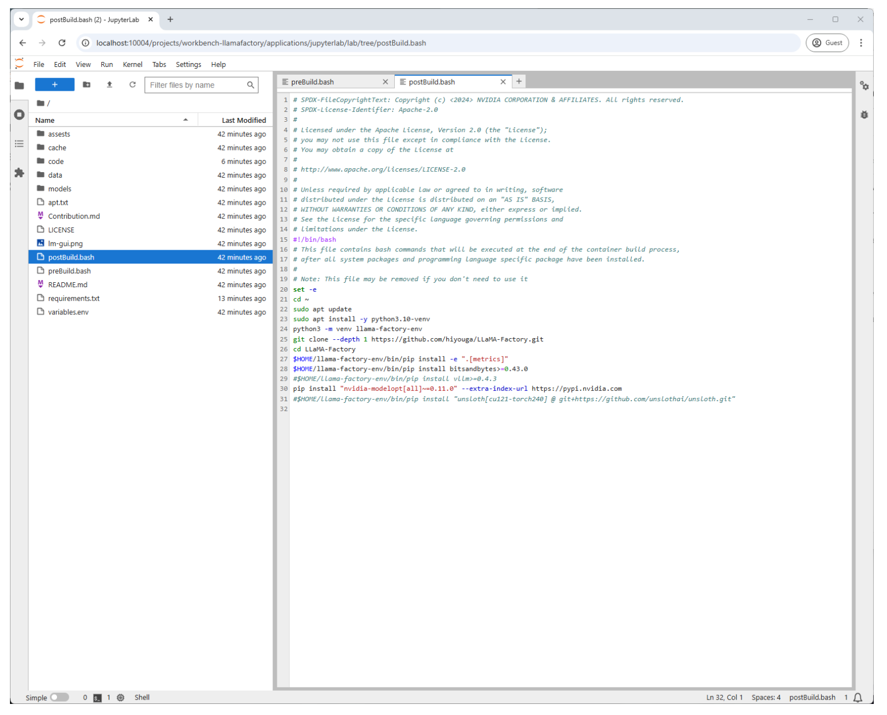Click the Upload Files icon
887x715 pixels.
click(110, 85)
